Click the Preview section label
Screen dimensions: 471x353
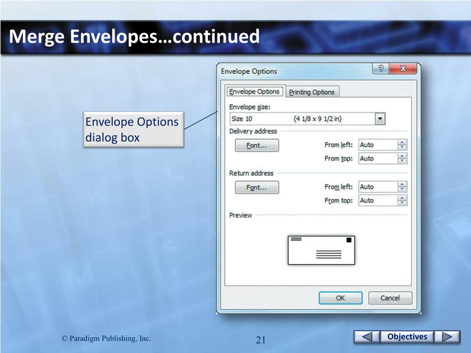(241, 215)
